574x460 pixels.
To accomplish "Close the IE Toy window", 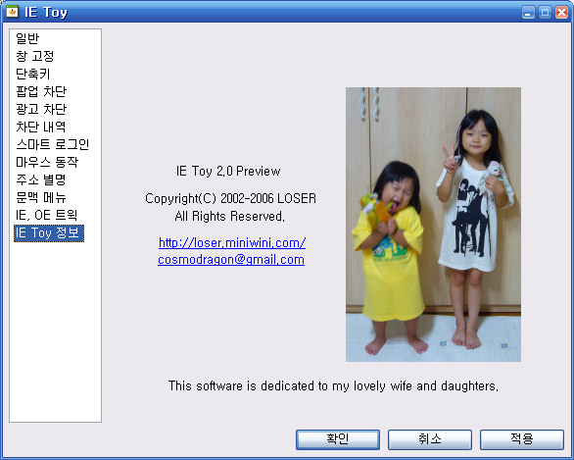I will 561,13.
